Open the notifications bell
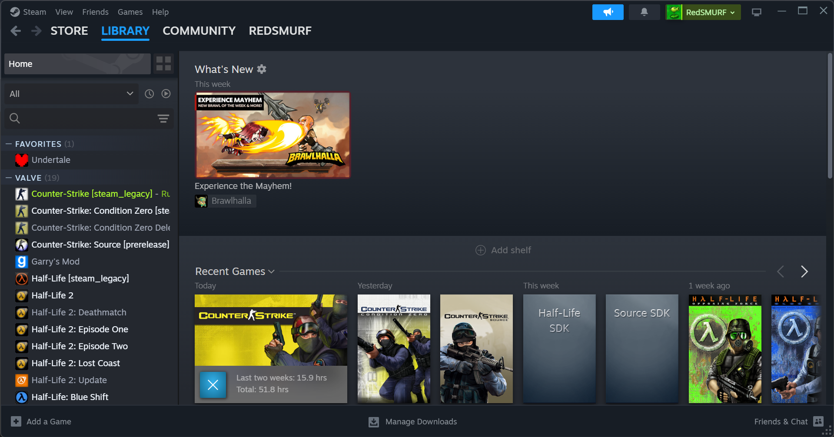This screenshot has width=834, height=437. (644, 12)
